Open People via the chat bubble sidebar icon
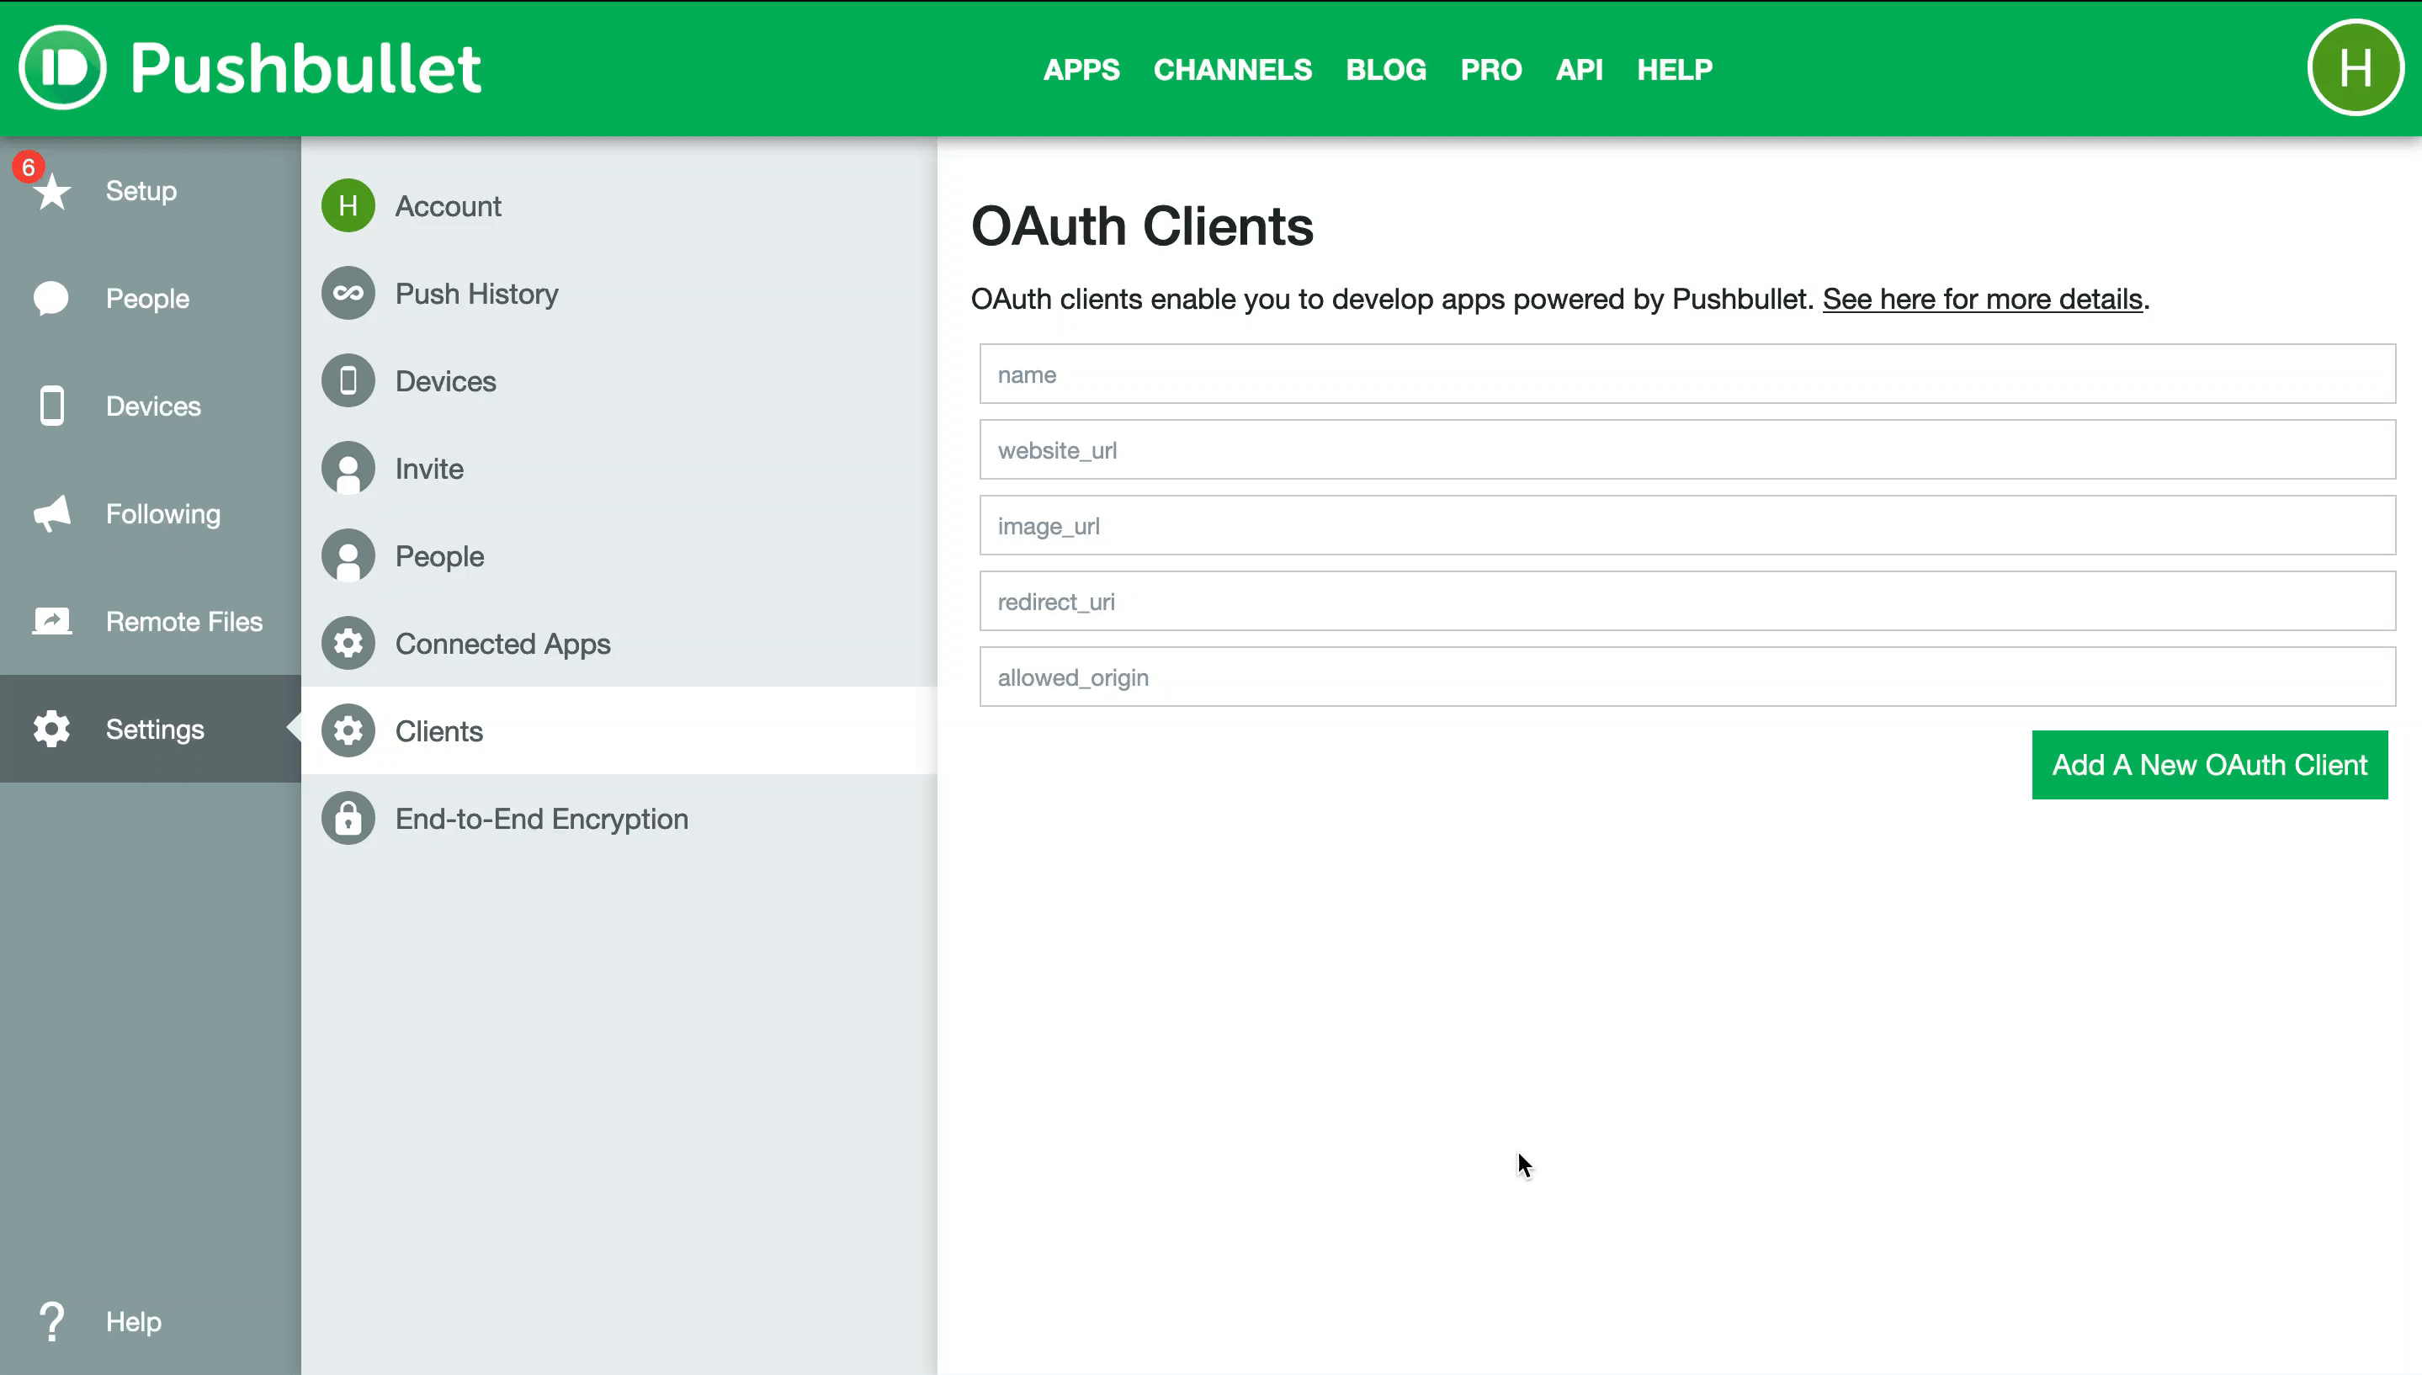 coord(52,298)
